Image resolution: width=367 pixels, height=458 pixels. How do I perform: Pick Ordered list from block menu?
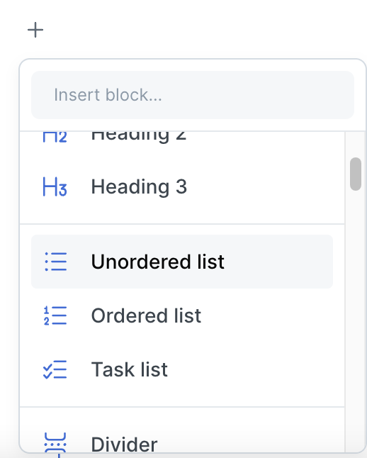pos(182,315)
